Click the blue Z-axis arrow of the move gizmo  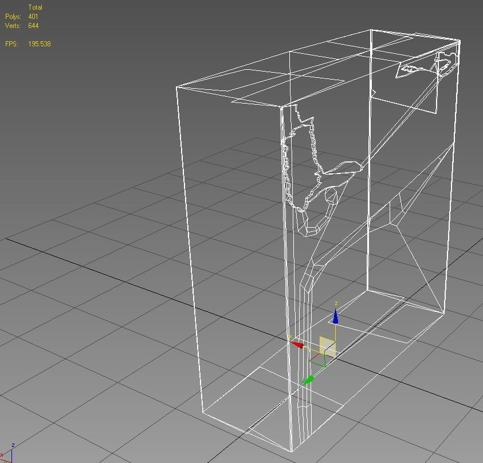335,317
